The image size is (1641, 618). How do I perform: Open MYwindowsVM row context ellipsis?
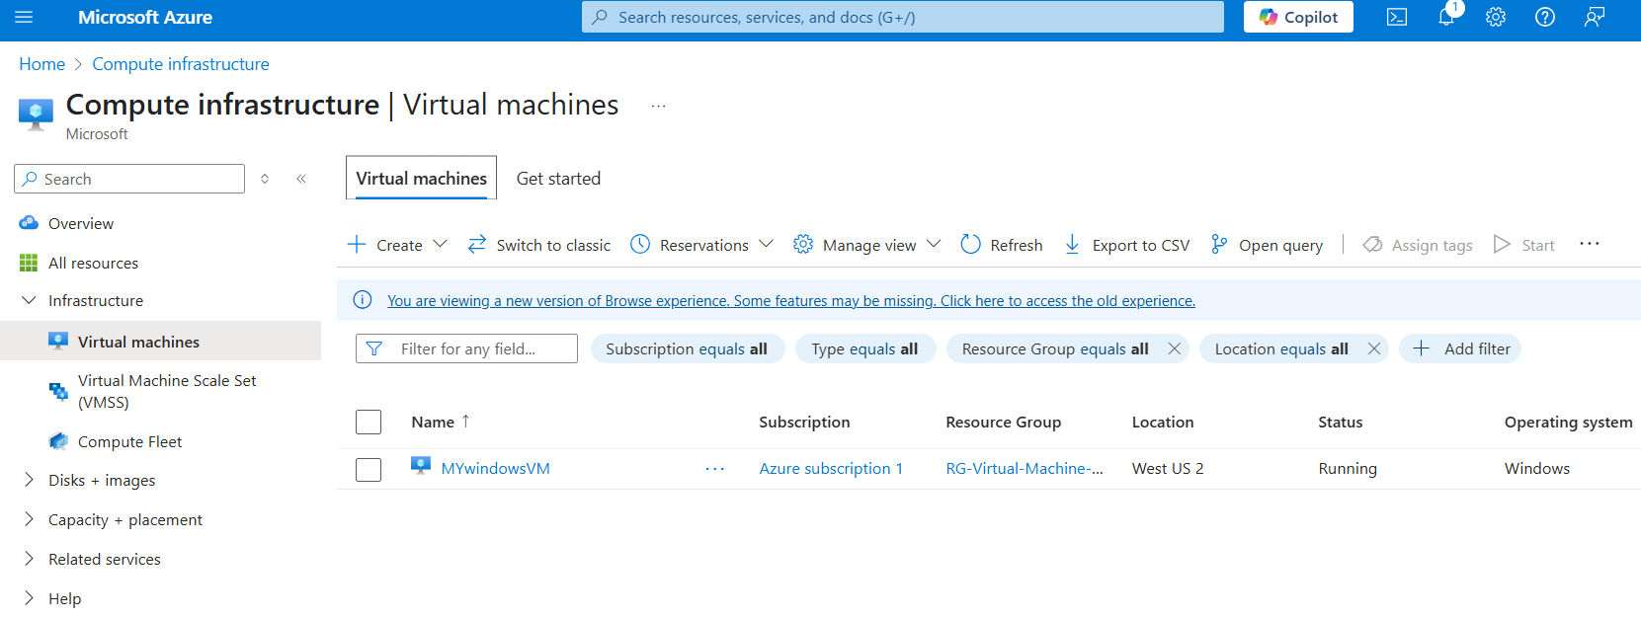(x=714, y=469)
